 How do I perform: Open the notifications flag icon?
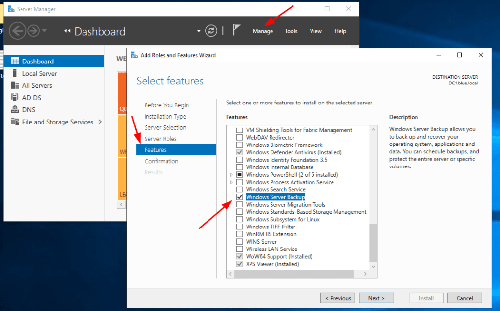236,31
